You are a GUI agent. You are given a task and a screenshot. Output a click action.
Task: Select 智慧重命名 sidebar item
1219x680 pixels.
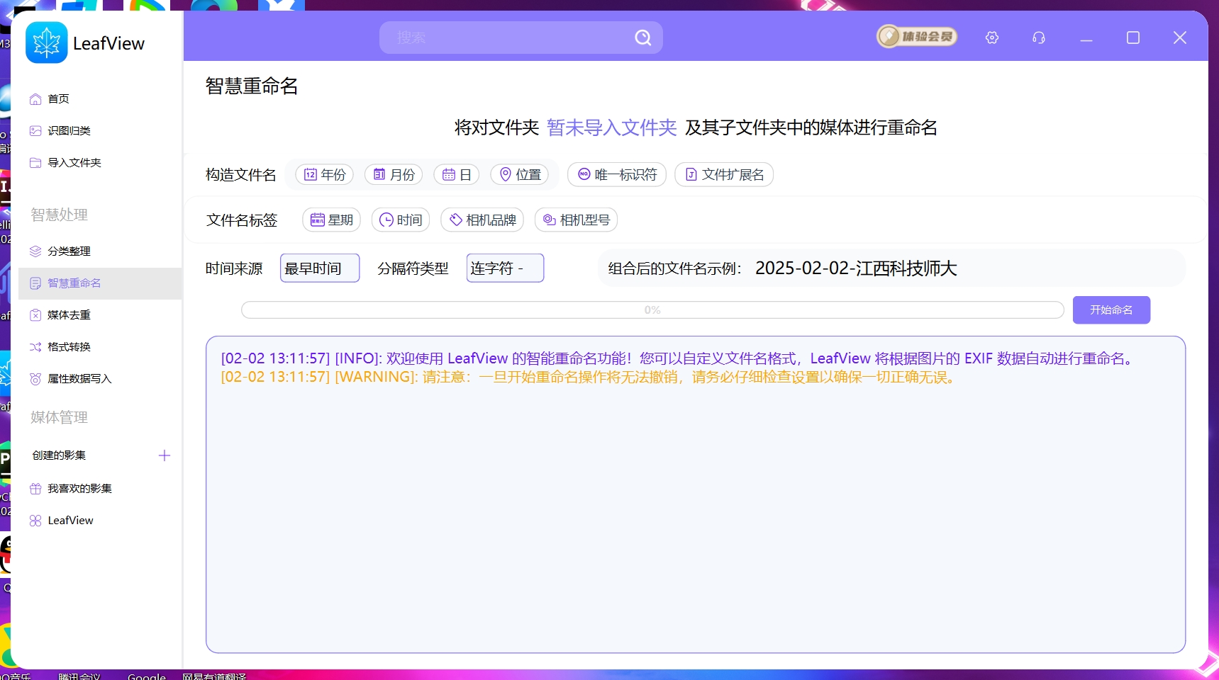pyautogui.click(x=100, y=283)
